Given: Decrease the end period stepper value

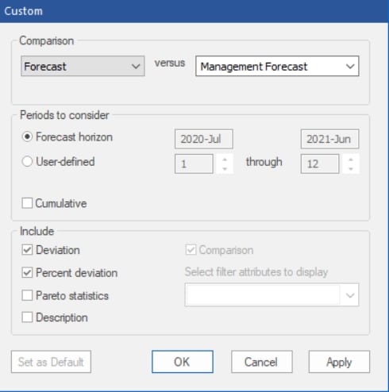Looking at the screenshot, I should (351, 169).
